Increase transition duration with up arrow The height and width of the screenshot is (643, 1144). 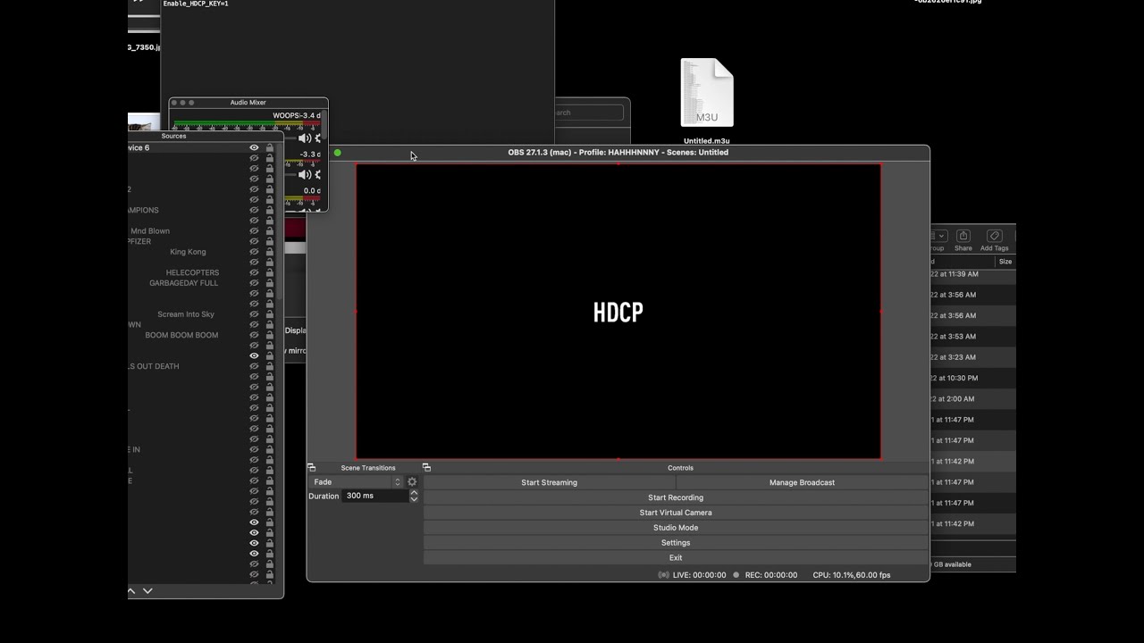(414, 492)
